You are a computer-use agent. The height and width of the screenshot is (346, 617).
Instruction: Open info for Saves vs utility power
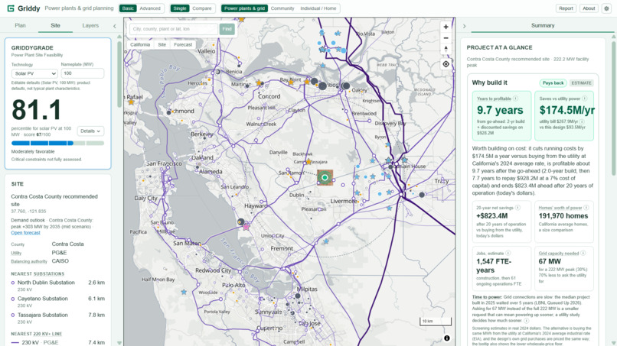click(x=585, y=99)
